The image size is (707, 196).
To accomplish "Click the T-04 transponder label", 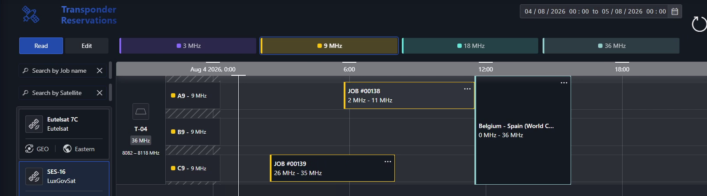I will pyautogui.click(x=141, y=129).
